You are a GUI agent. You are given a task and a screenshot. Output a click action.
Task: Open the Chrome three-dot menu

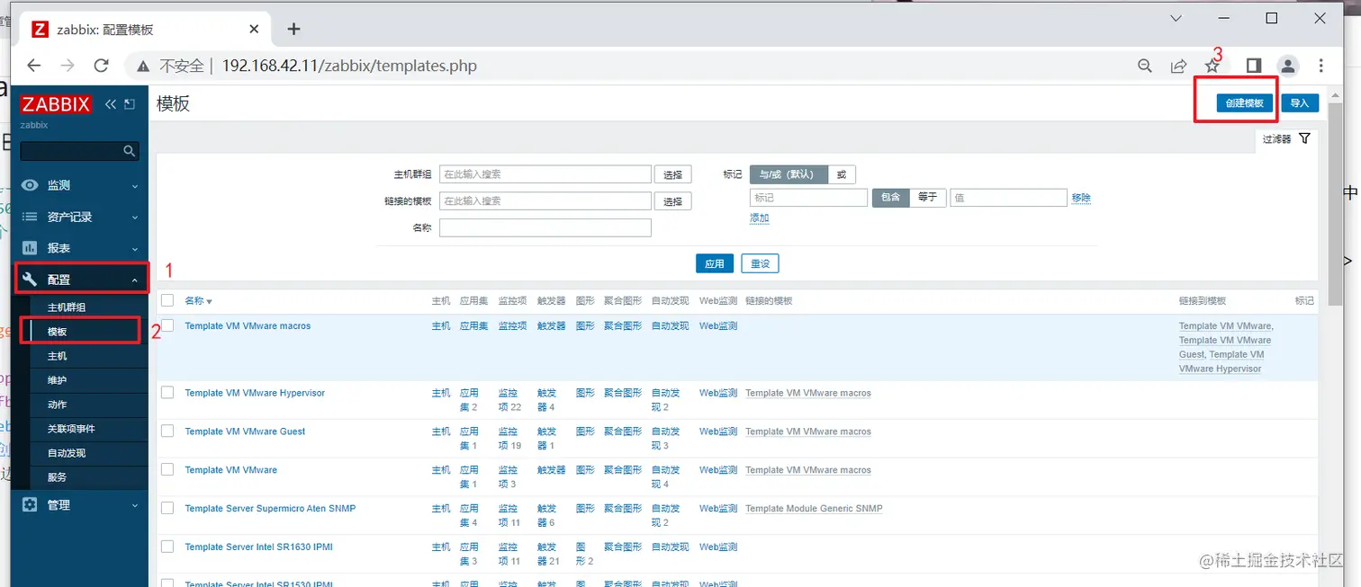(x=1321, y=66)
